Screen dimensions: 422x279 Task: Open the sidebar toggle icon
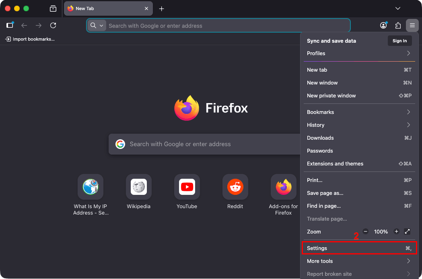pyautogui.click(x=10, y=26)
